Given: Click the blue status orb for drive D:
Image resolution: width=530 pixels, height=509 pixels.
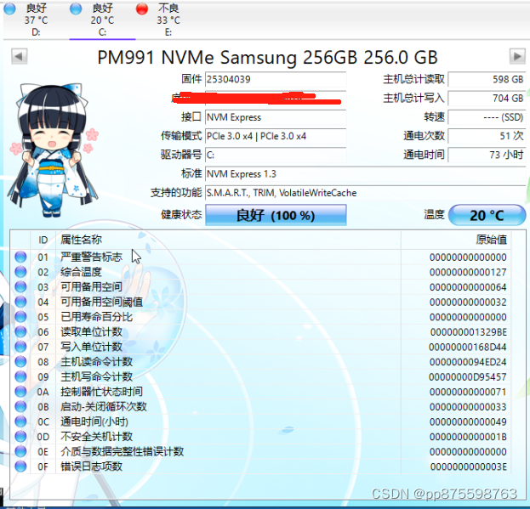Looking at the screenshot, I should pyautogui.click(x=10, y=8).
